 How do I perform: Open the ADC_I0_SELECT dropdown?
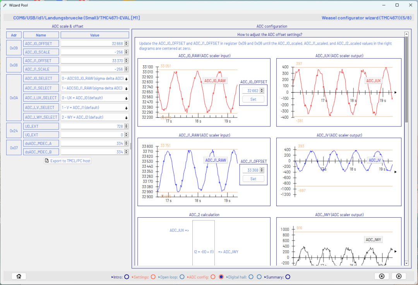tap(127, 78)
